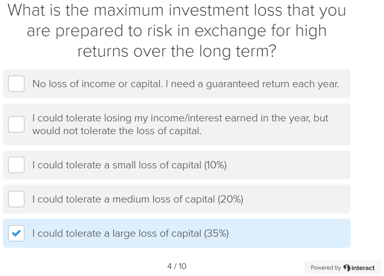The image size is (384, 276).
Task: Check the 'No loss of income or capital' box
Action: tap(16, 84)
